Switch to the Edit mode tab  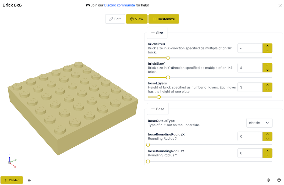(115, 19)
